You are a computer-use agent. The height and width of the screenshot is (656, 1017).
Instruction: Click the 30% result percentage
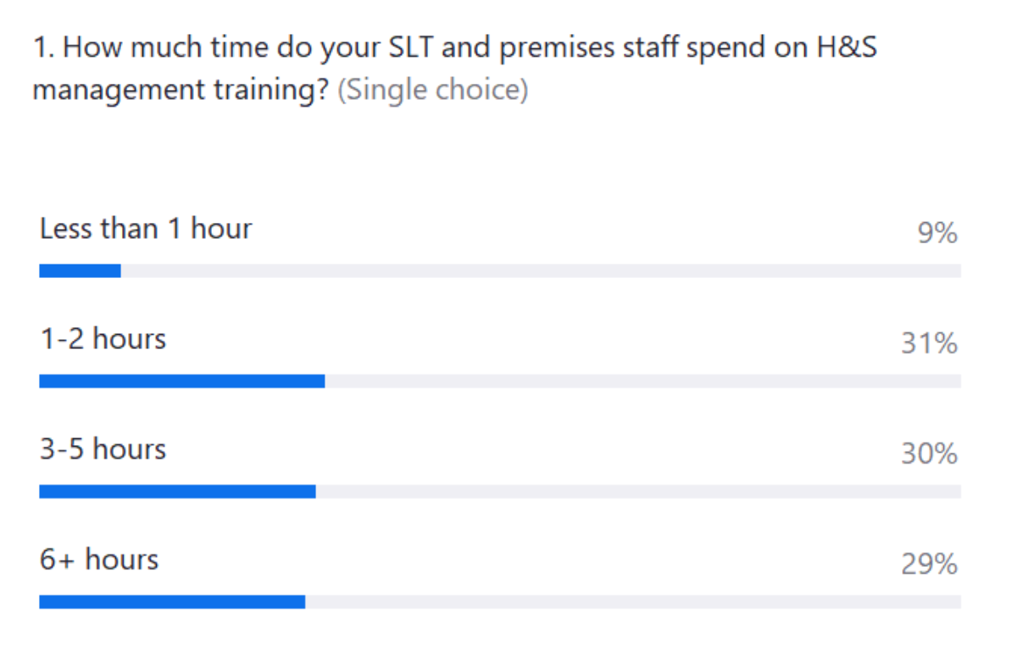point(929,453)
